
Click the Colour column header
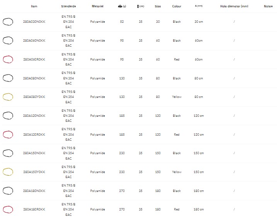[x=177, y=7]
